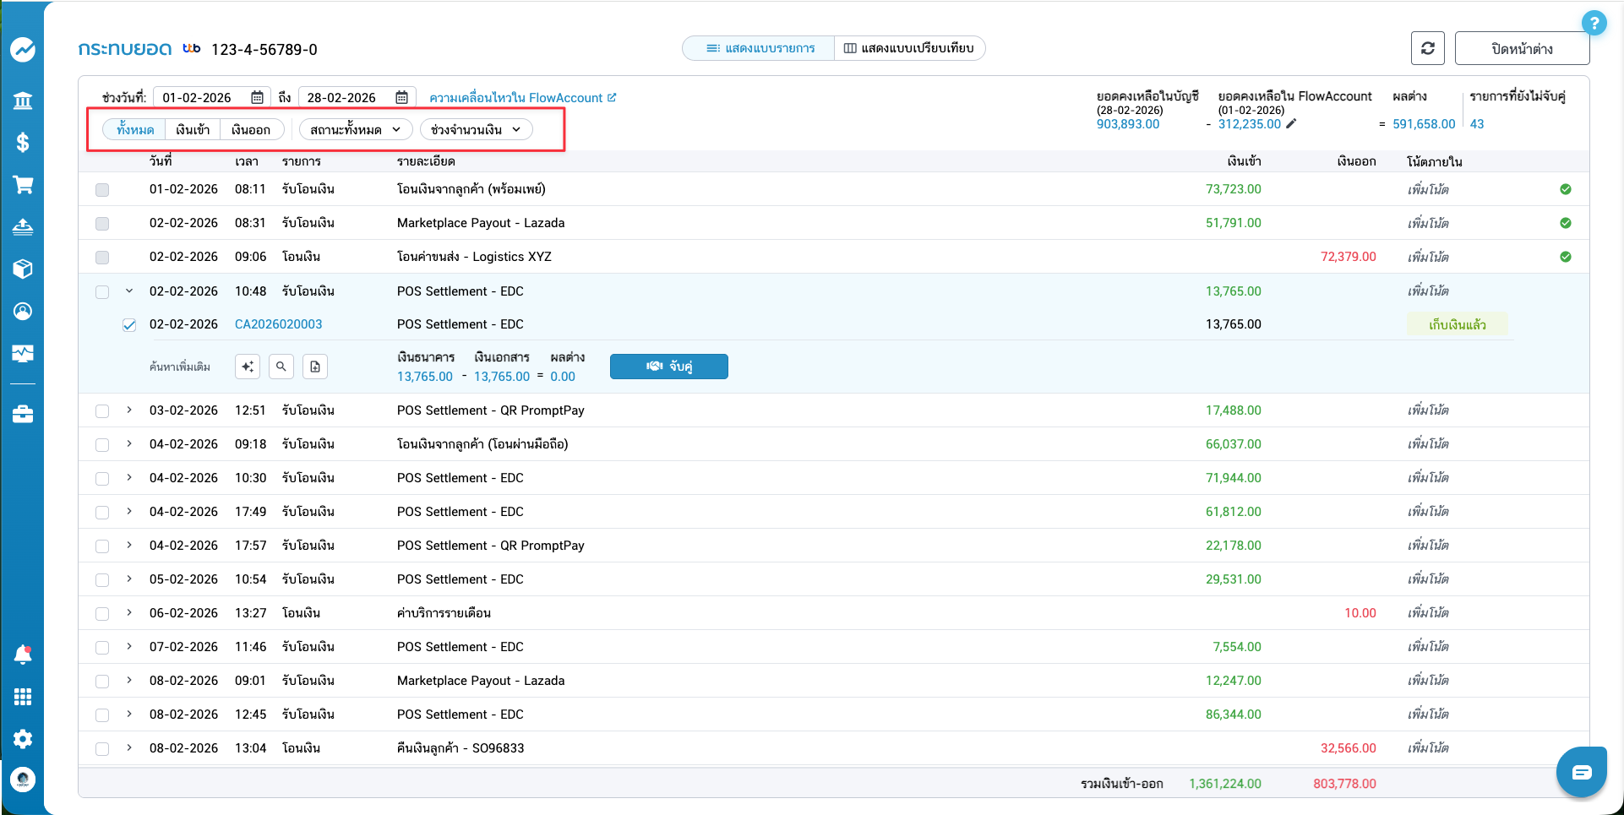Select checkbox for 06-02-2026 monthly fee row
The height and width of the screenshot is (815, 1624).
[102, 614]
